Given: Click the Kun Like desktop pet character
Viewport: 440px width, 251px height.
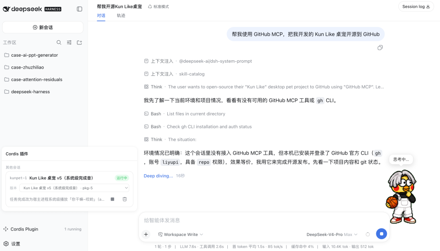Looking at the screenshot, I should click(x=401, y=197).
